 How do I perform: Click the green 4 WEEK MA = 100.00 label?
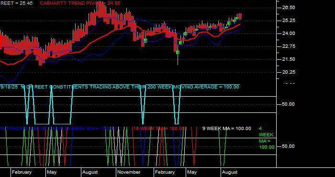267,138
